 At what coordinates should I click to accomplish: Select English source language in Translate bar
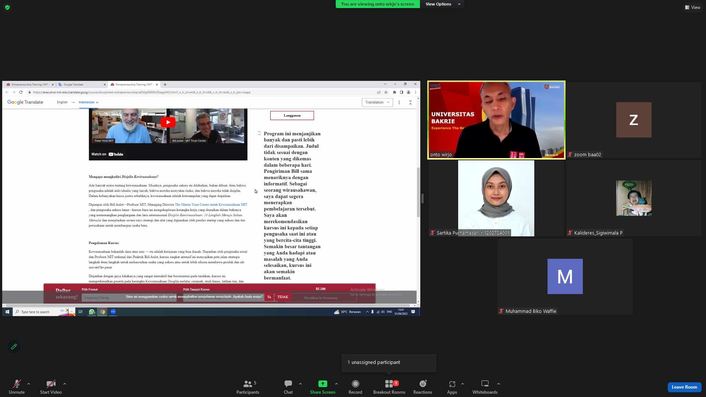tap(62, 103)
